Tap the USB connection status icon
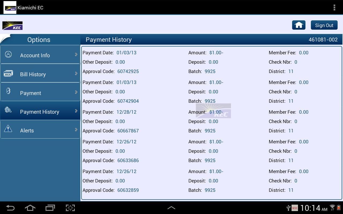This screenshot has width=343, height=214. [x=288, y=208]
